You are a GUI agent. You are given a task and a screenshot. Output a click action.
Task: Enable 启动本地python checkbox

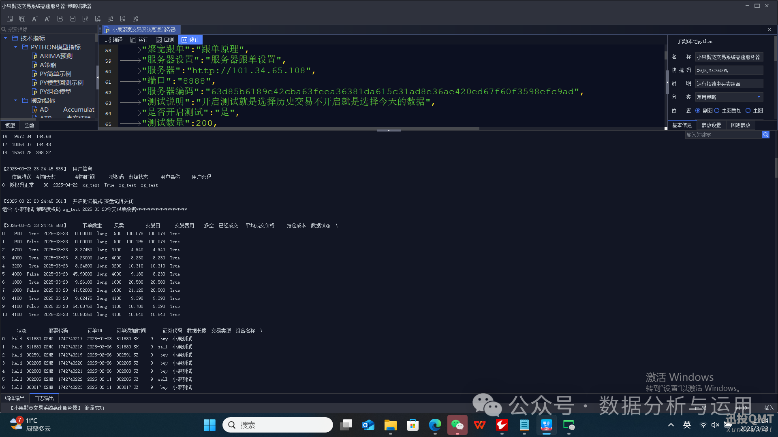tap(674, 41)
